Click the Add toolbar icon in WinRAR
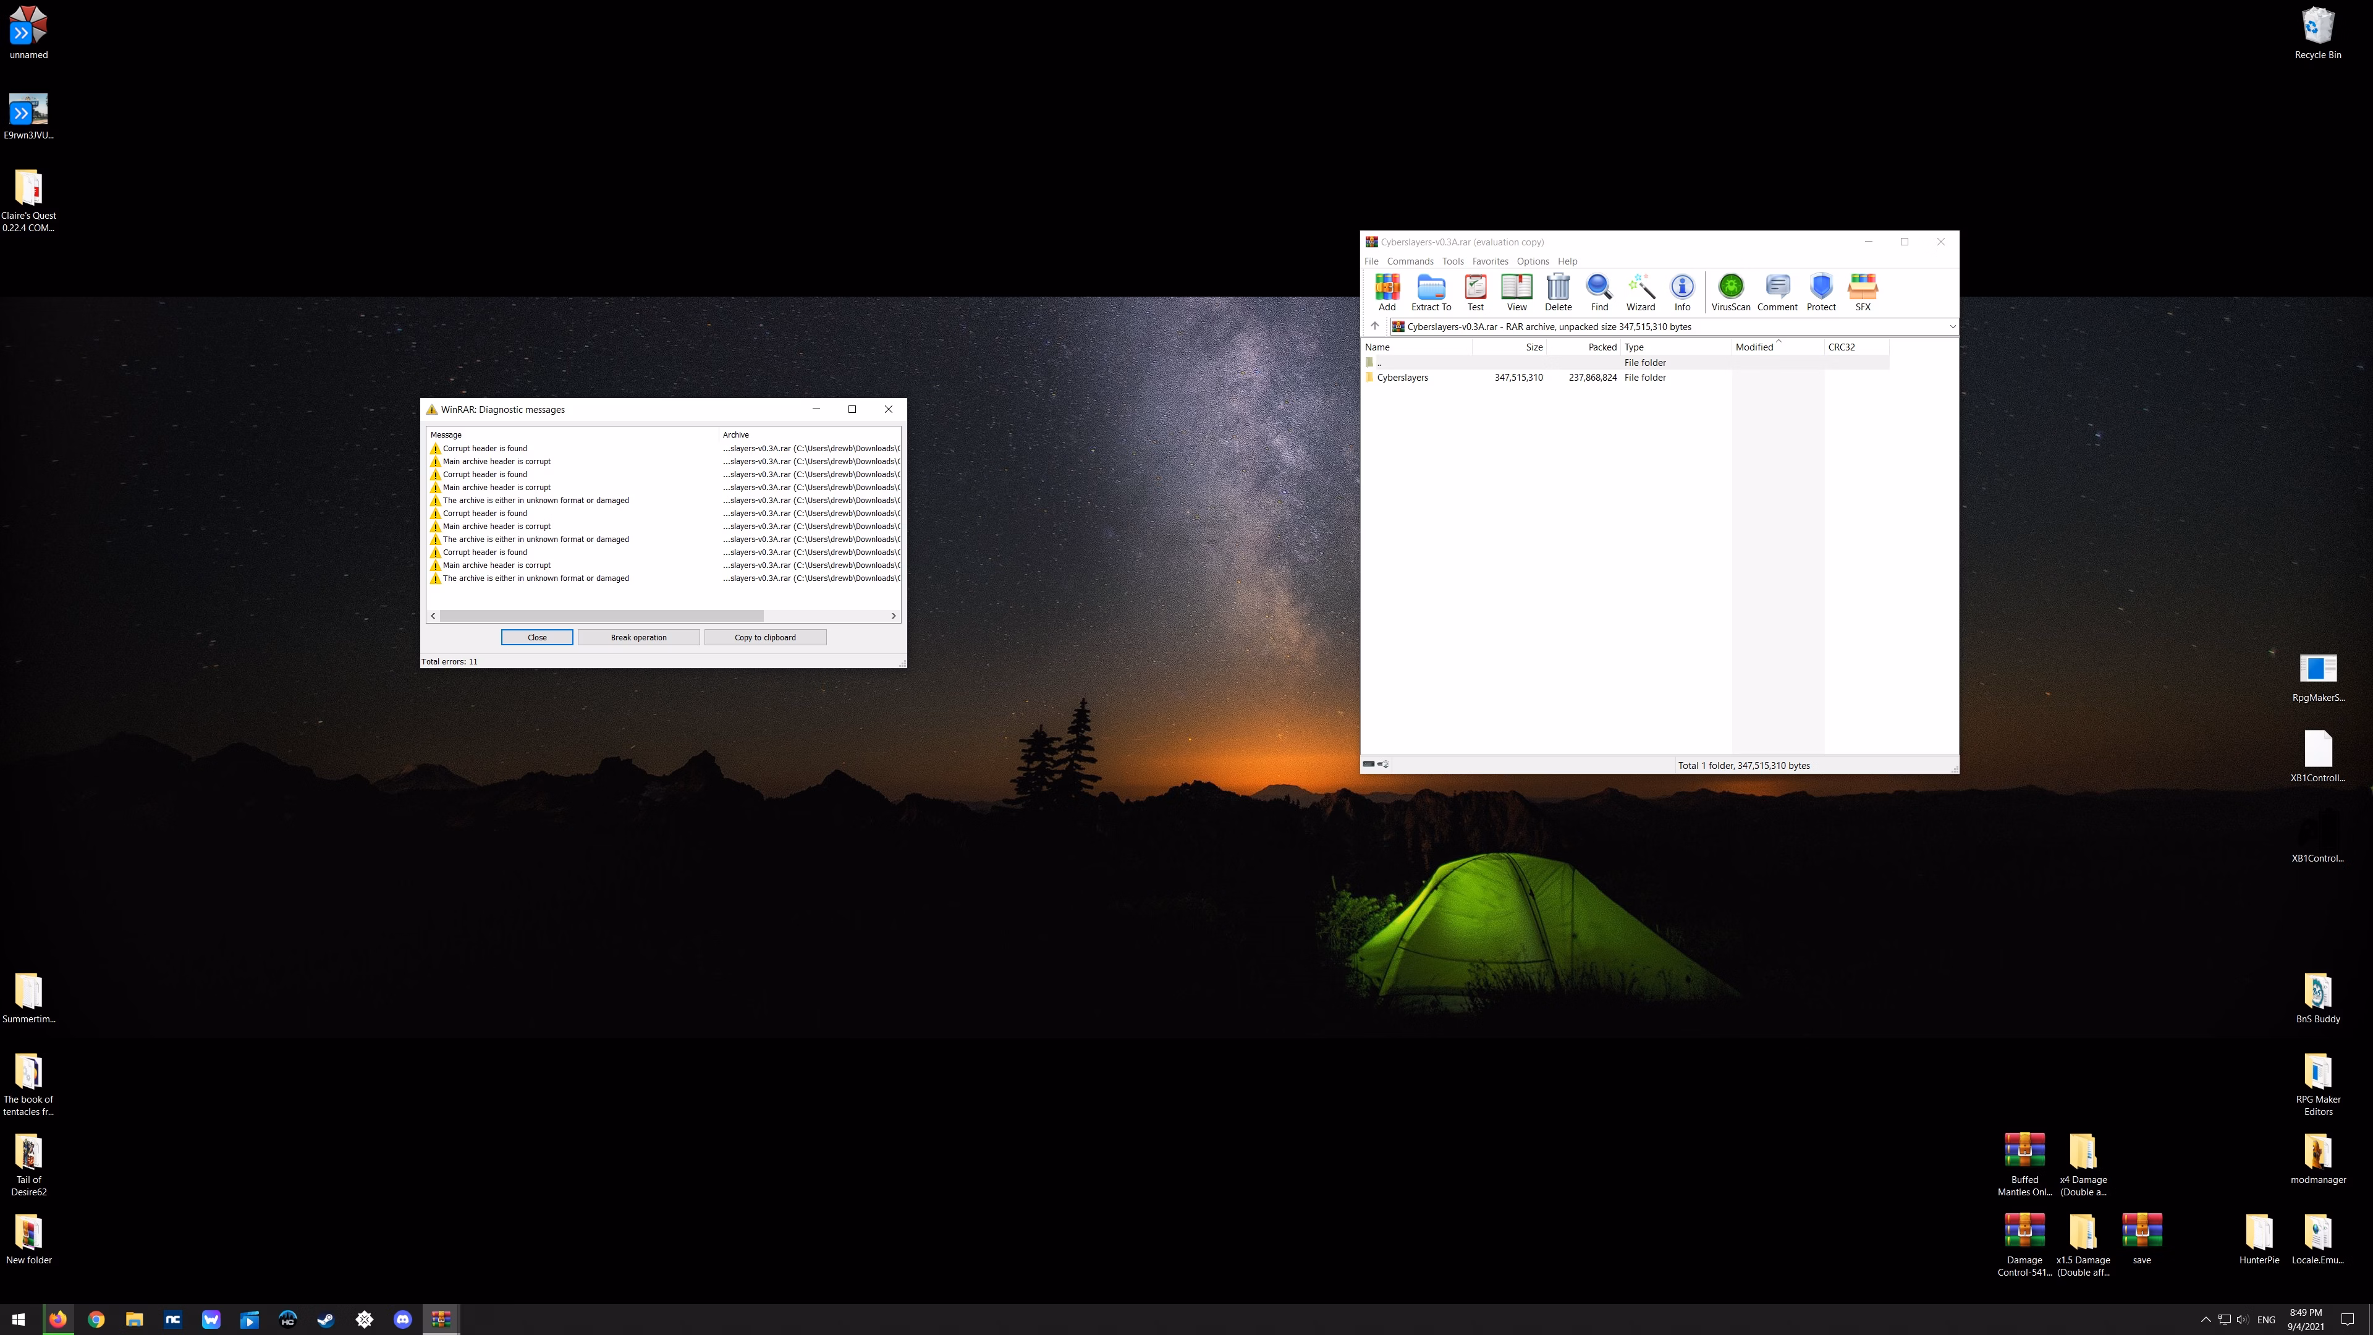 (x=1386, y=292)
